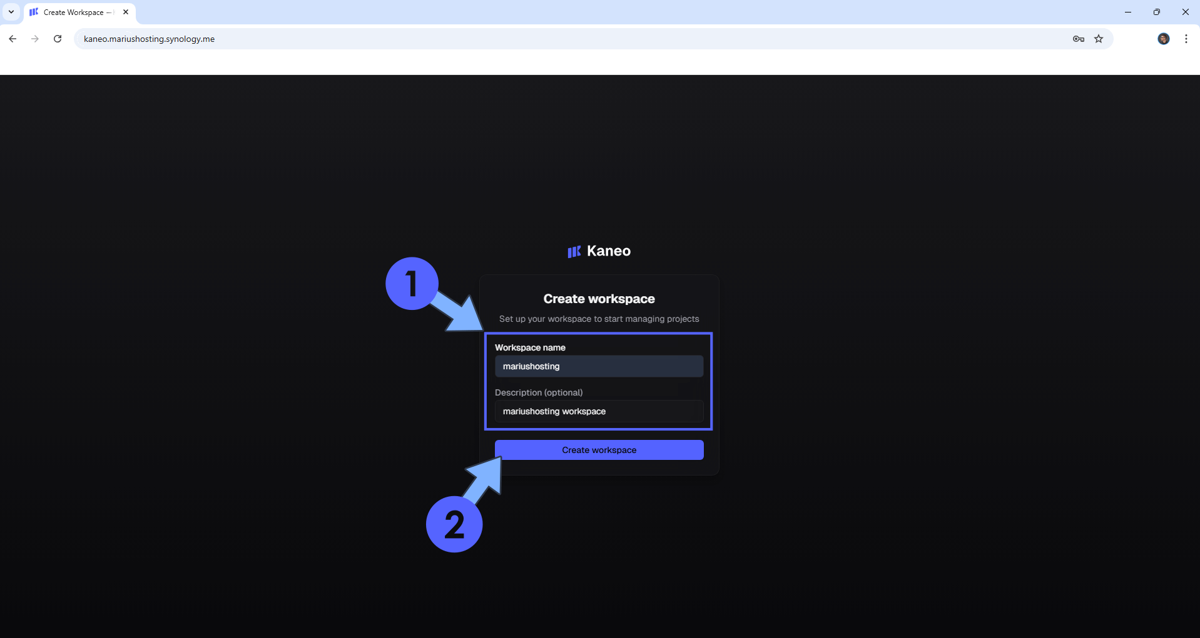This screenshot has height=638, width=1200.
Task: Click the Create workspace button
Action: click(599, 450)
